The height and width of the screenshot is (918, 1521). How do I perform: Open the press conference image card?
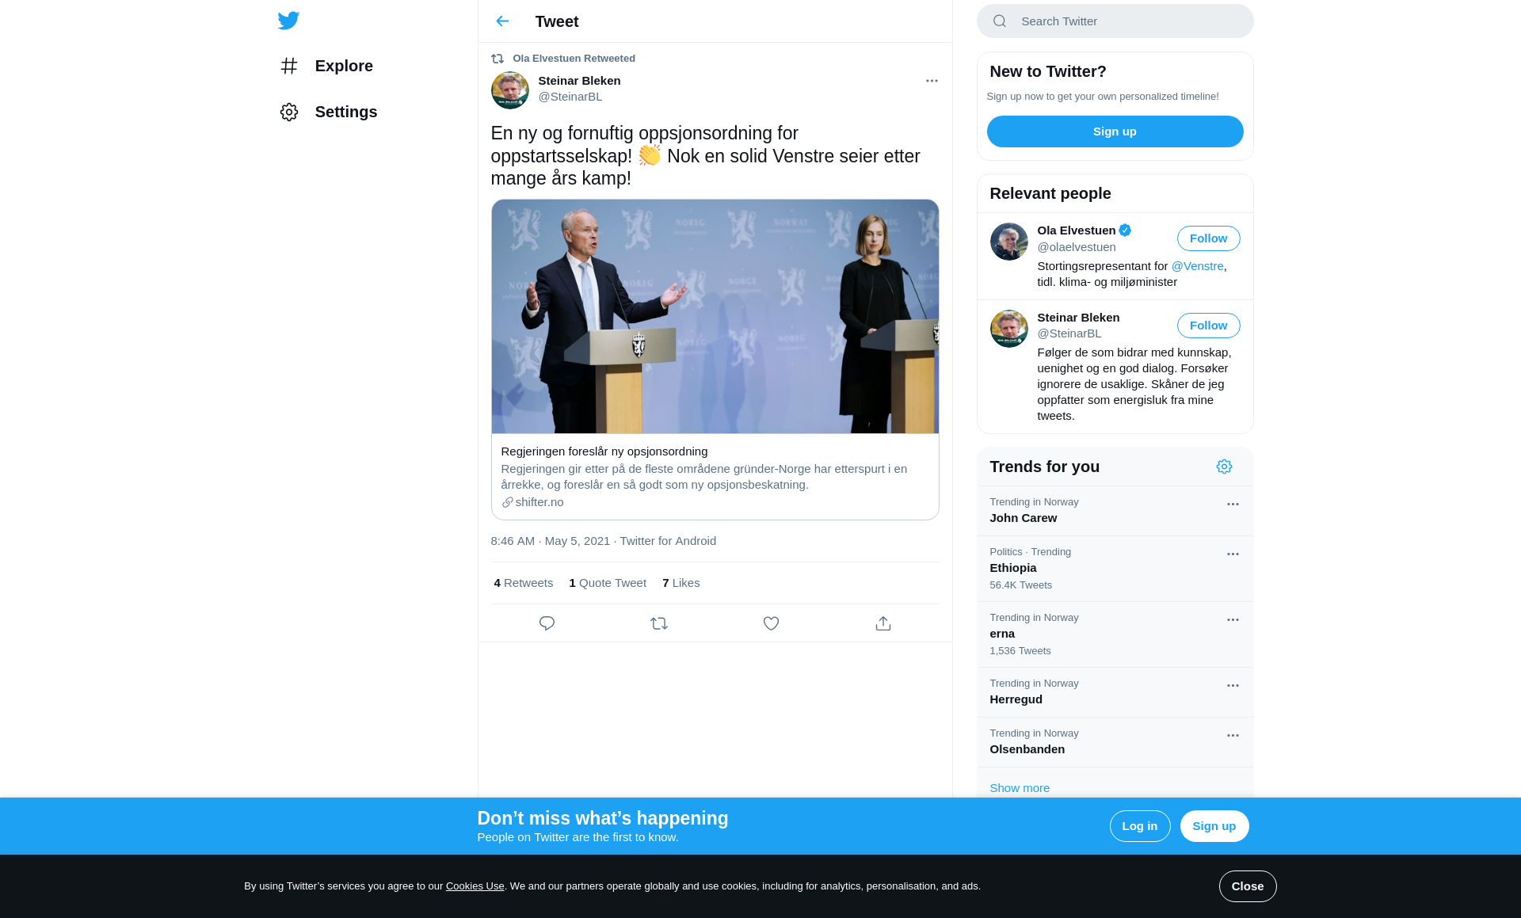[x=715, y=317]
